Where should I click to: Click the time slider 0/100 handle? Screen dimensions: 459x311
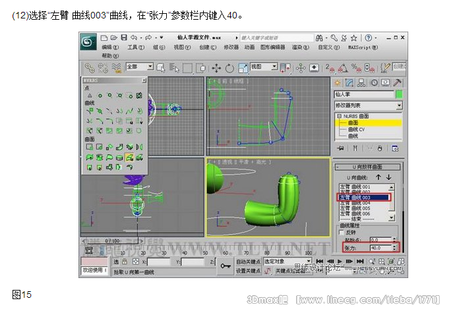point(113,241)
